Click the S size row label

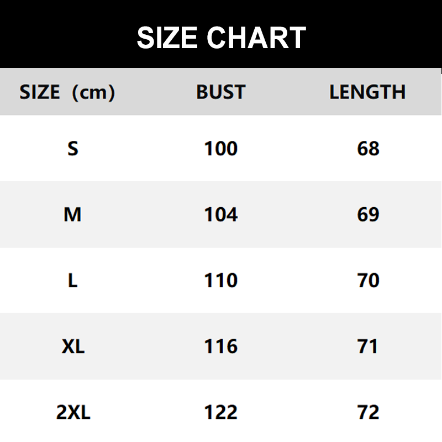click(73, 148)
